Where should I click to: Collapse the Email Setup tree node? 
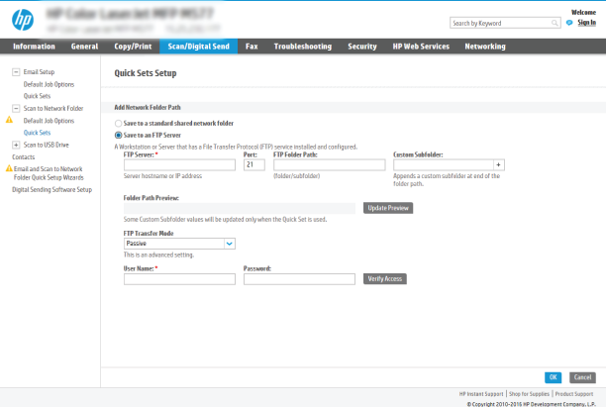point(16,72)
